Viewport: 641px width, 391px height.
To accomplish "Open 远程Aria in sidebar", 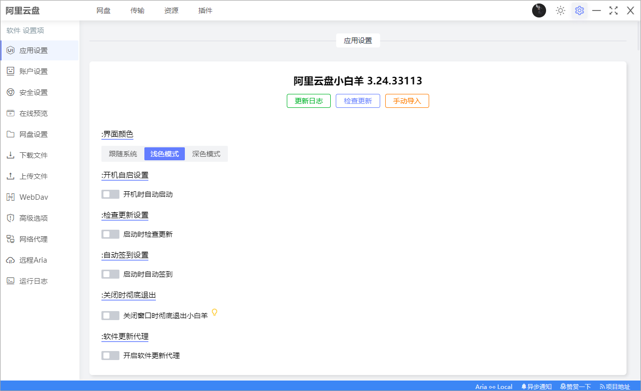I will pyautogui.click(x=39, y=260).
